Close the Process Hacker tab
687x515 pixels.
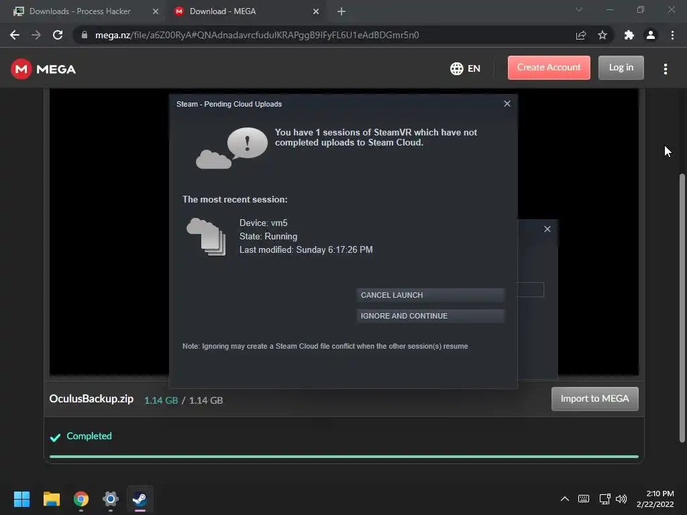pyautogui.click(x=156, y=11)
